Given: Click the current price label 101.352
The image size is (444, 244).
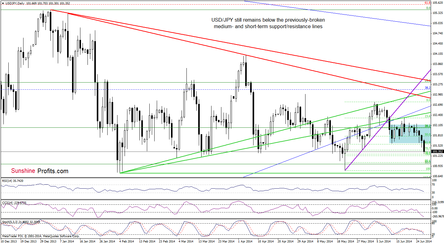Looking at the screenshot, I should (x=438, y=151).
